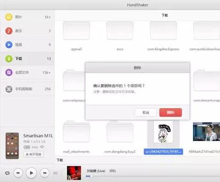Open the Photos category with yellow icon
The image size is (220, 182).
click(9, 17)
